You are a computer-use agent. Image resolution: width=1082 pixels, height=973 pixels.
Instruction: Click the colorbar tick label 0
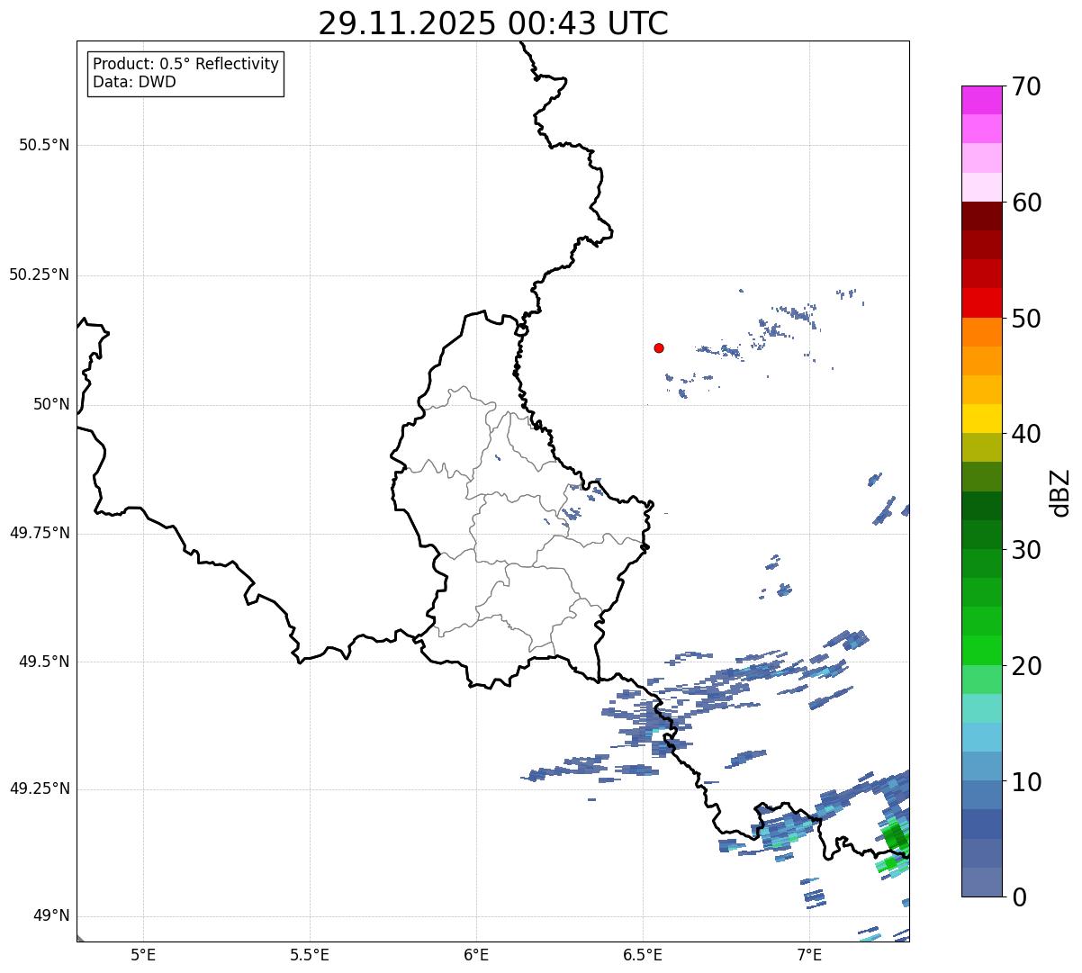click(x=1018, y=897)
